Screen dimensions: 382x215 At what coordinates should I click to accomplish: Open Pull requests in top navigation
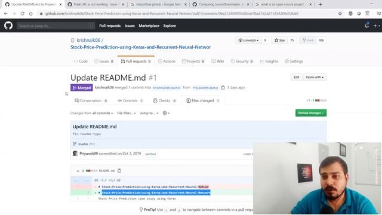pos(110,26)
